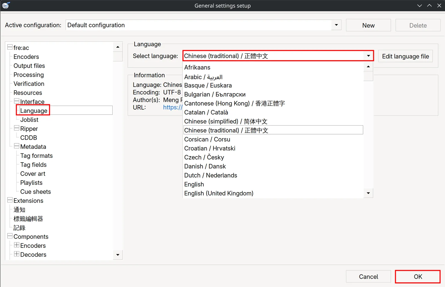Confirm settings with the OK button
Viewport: 445px width, 287px height.
[418, 277]
